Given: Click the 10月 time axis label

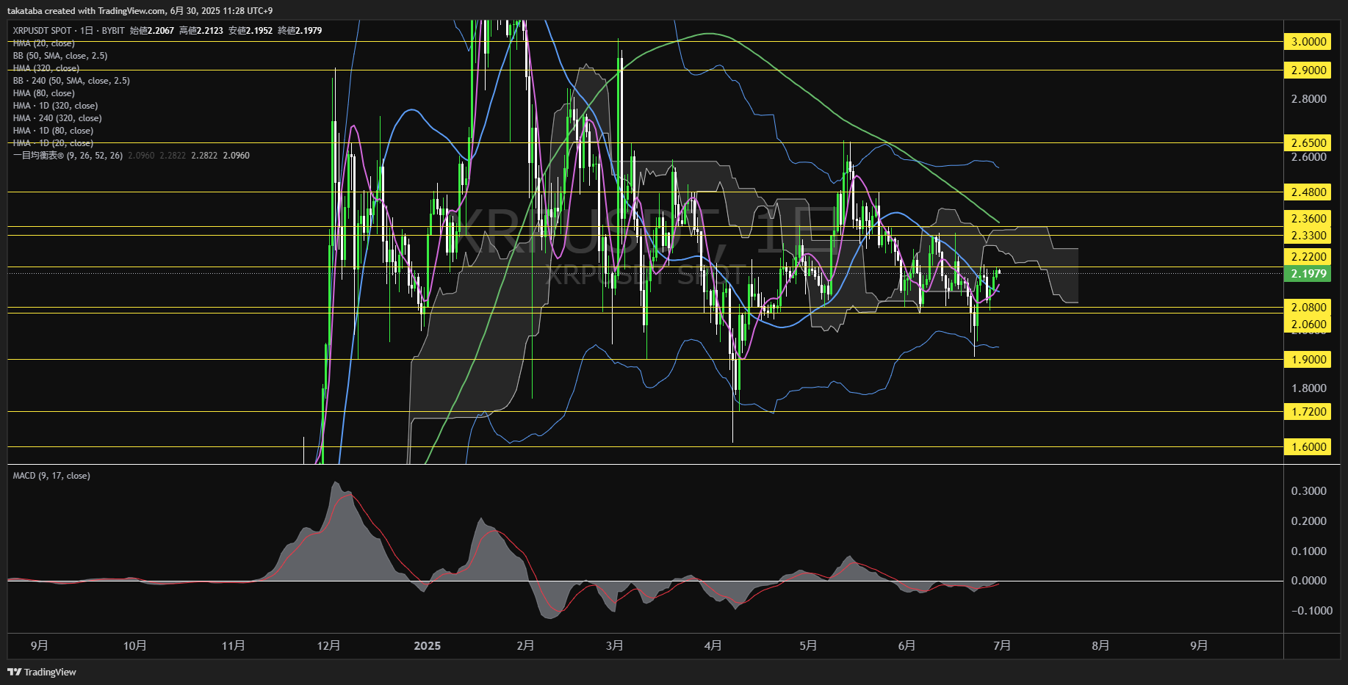Looking at the screenshot, I should click(134, 645).
